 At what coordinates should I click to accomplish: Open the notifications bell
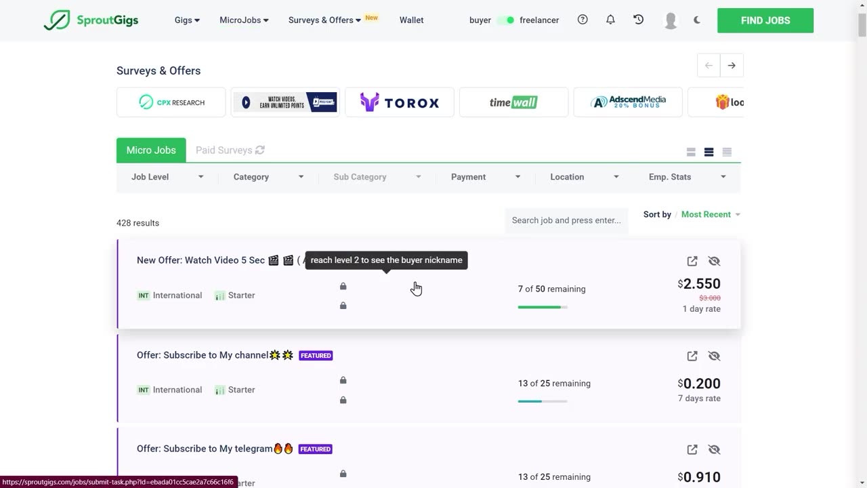610,20
